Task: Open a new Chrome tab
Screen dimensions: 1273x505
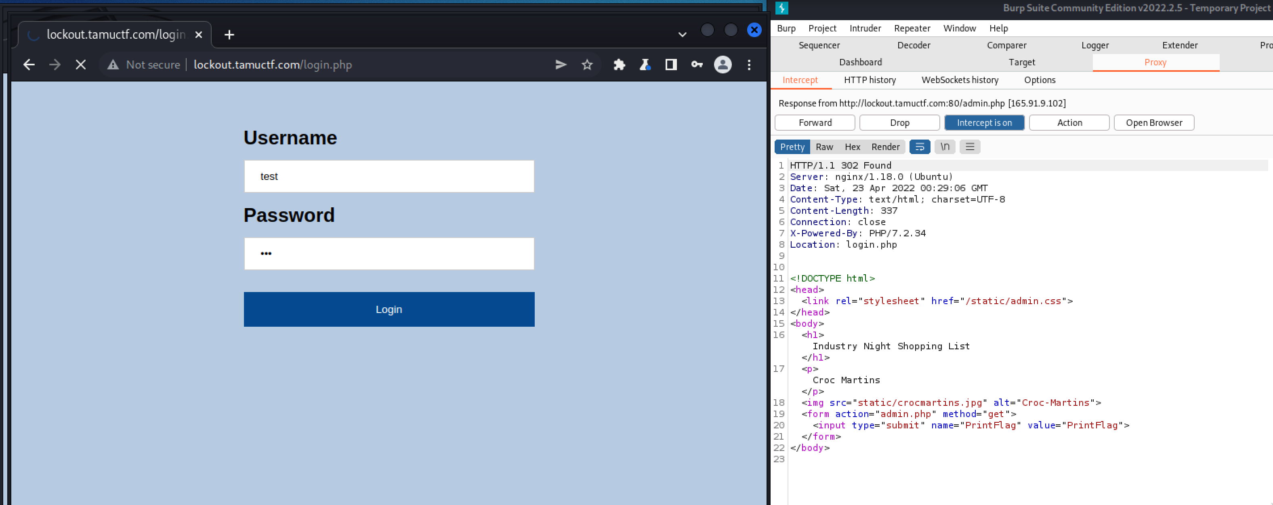Action: pyautogui.click(x=229, y=35)
